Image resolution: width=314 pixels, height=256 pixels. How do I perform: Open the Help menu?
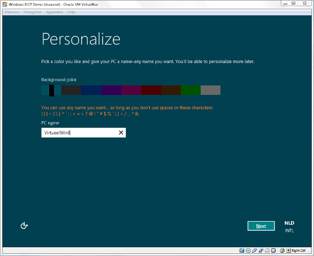tap(71, 12)
